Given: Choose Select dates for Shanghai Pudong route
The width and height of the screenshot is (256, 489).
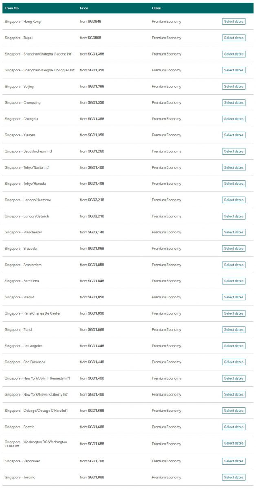Looking at the screenshot, I should pos(234,54).
